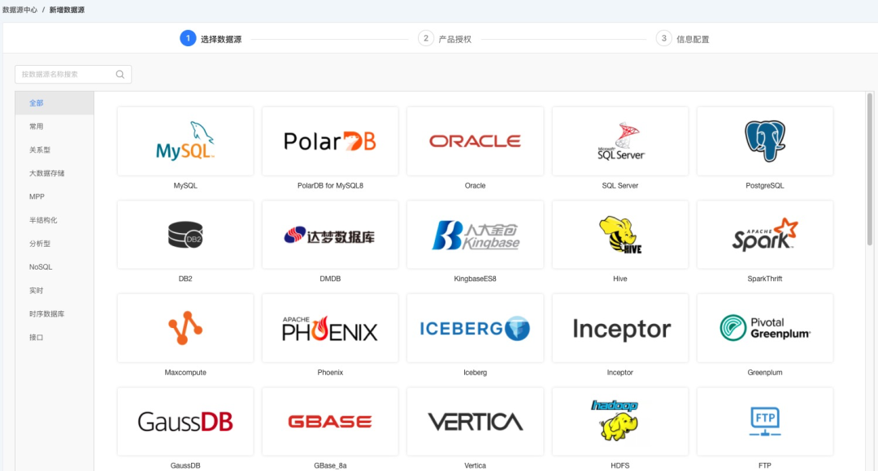Click the PolarDB for MySQL8 label
Screen dimensions: 878x471
tap(330, 186)
